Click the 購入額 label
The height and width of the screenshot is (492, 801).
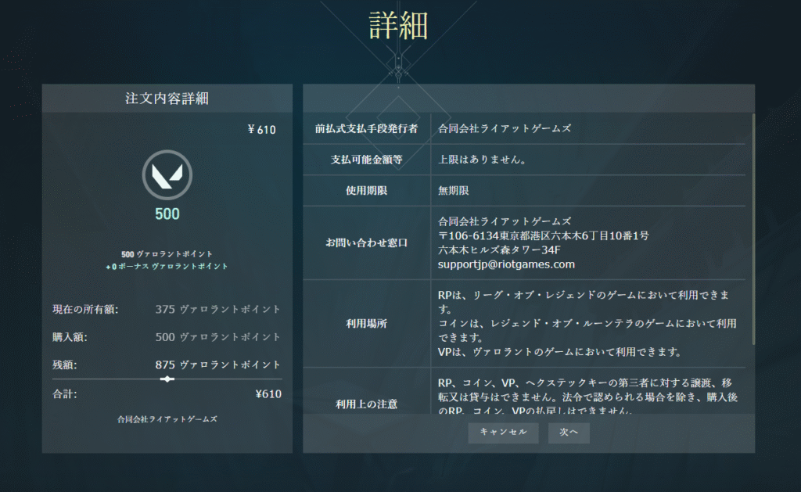coord(70,337)
